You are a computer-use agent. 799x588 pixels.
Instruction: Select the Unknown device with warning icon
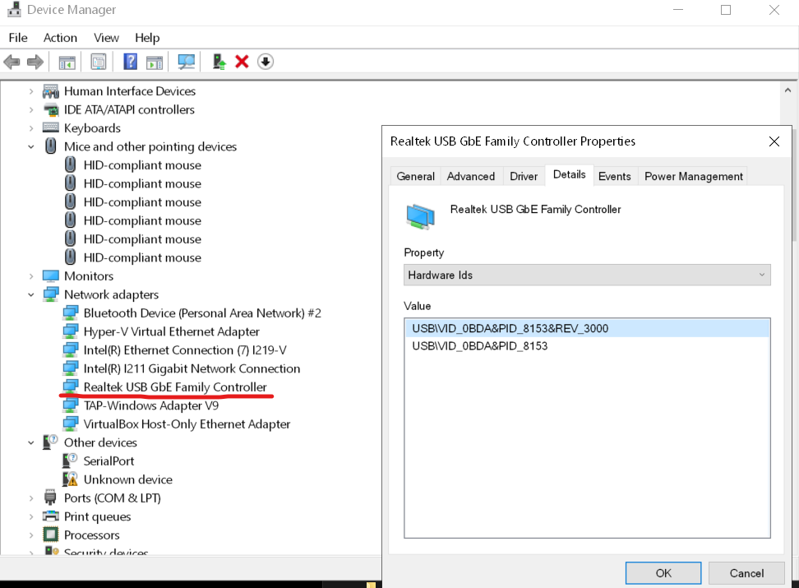(127, 479)
